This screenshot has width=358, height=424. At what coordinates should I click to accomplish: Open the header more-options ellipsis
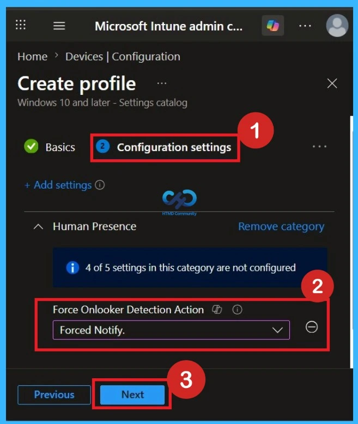tap(305, 26)
